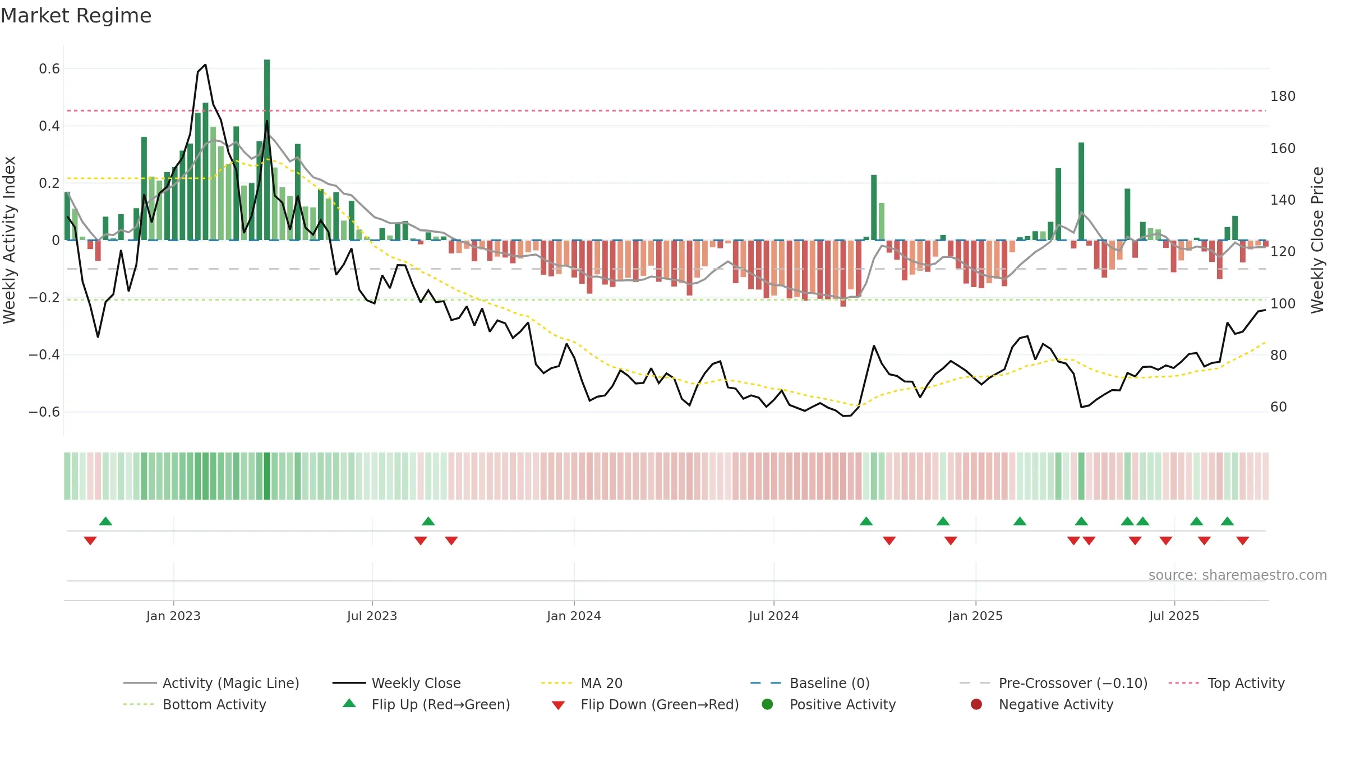Click the 60 price tick label
Screen dimensions: 1346x757
pyautogui.click(x=1279, y=407)
